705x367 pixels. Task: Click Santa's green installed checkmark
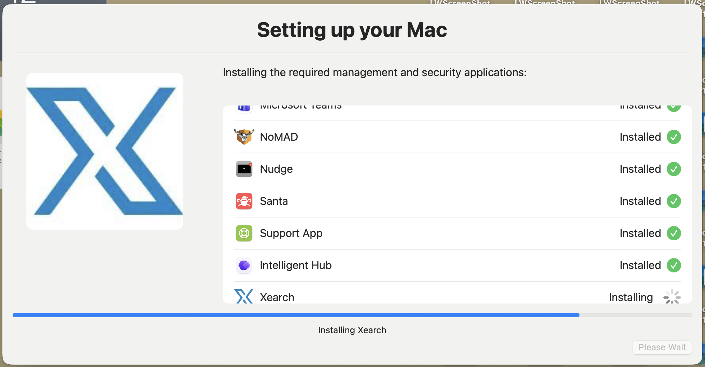point(674,201)
